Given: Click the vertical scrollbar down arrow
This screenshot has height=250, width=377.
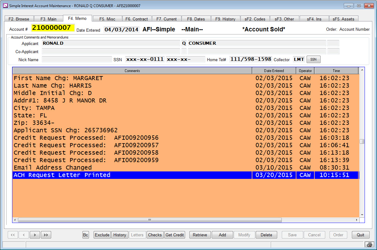Looking at the screenshot, I should [361, 214].
